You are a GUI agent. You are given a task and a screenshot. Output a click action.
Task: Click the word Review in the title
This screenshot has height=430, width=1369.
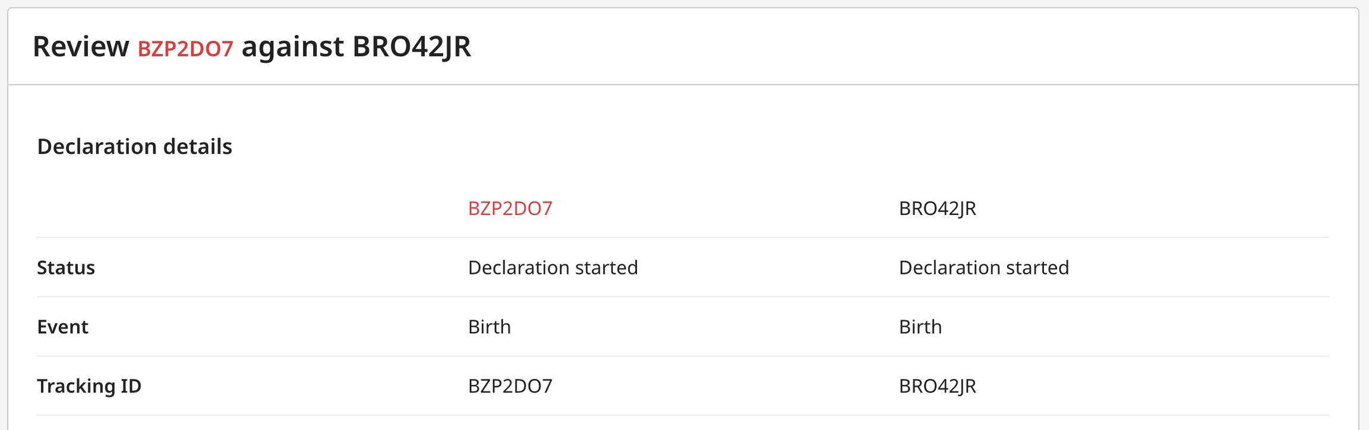[x=81, y=46]
